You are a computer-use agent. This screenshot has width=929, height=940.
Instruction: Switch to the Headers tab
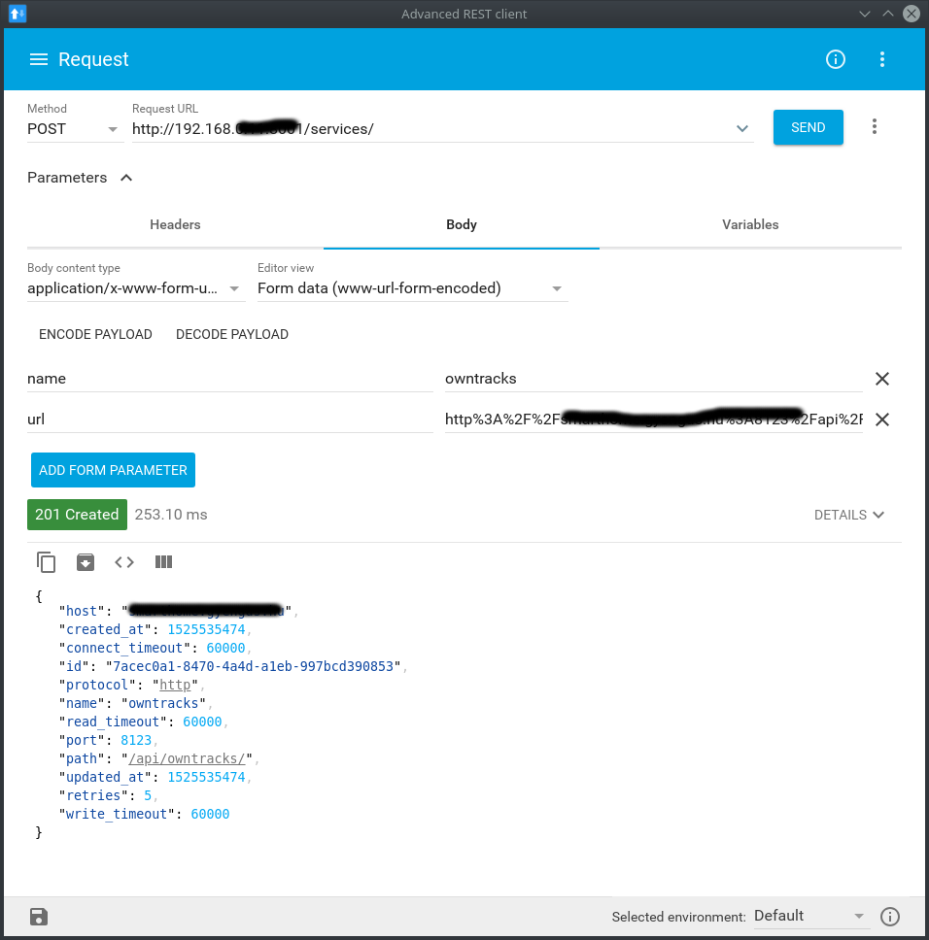coord(175,224)
